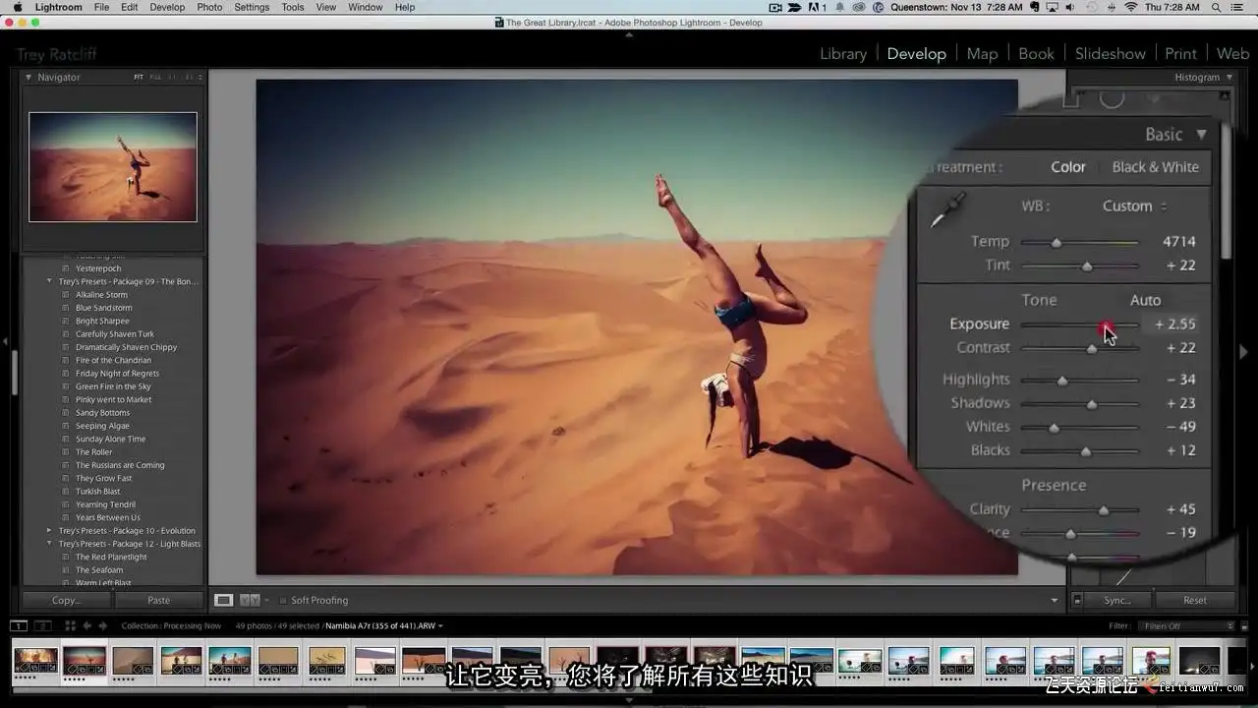Screen dimensions: 1258x708
Task: Go forward with the filmstrip right arrow
Action: pos(102,625)
